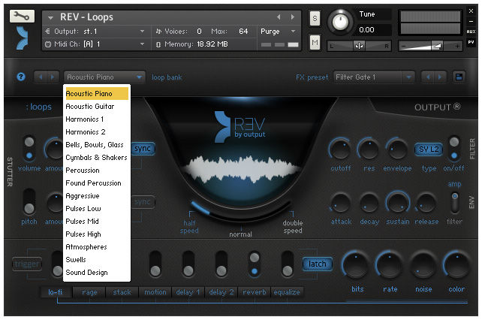The image size is (482, 320).
Task: Switch to the stack effect tab
Action: 122,292
